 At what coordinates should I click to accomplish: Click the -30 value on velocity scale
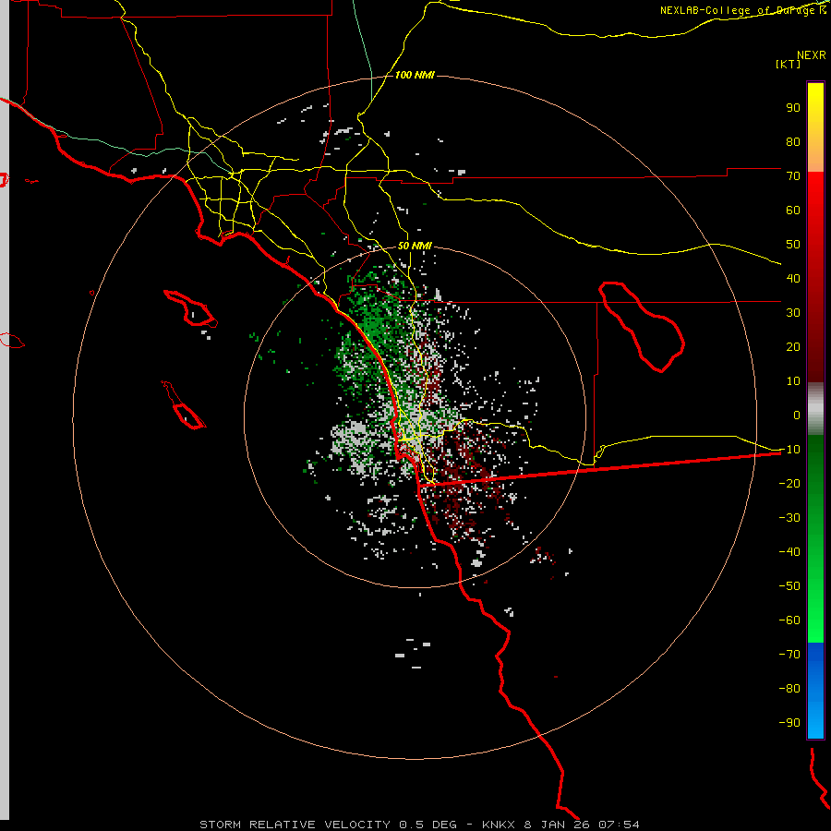(x=789, y=518)
